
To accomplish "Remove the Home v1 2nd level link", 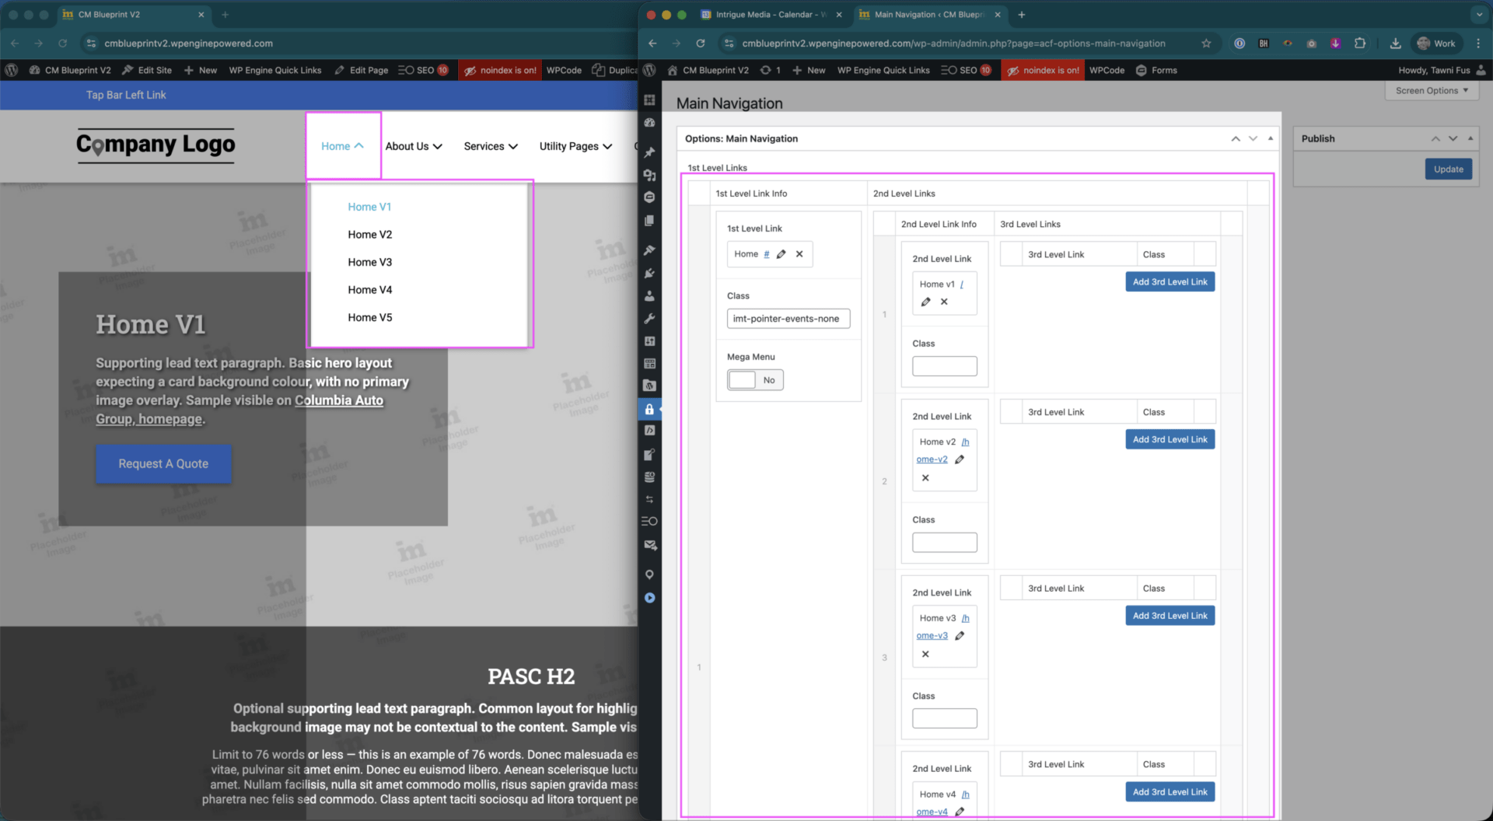I will (944, 302).
